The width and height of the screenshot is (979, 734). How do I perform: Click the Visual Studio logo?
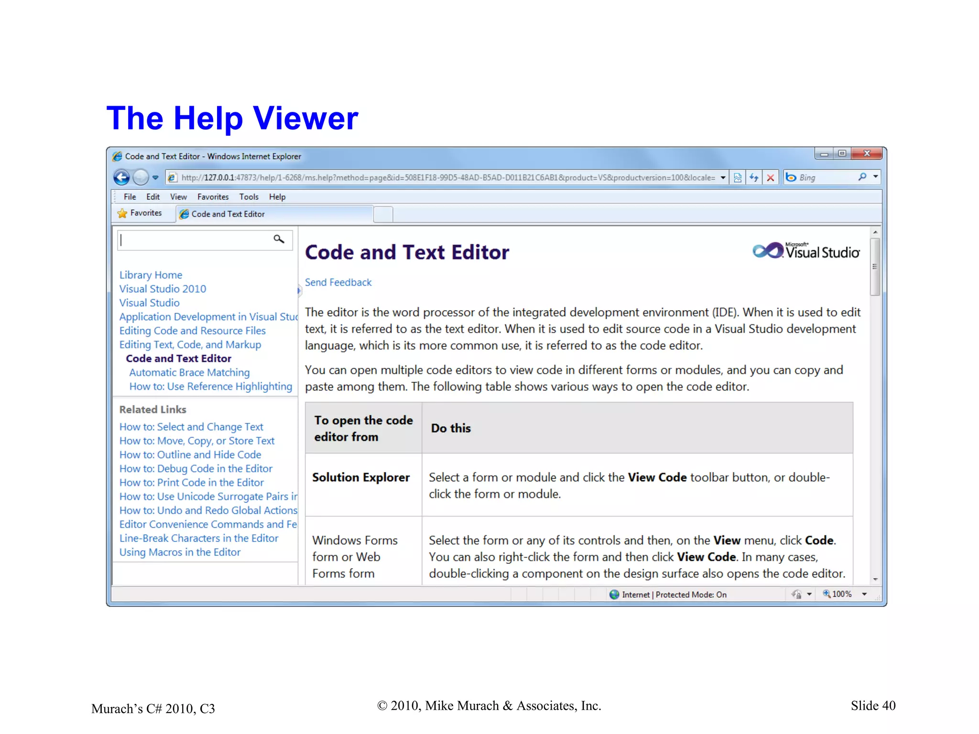806,250
